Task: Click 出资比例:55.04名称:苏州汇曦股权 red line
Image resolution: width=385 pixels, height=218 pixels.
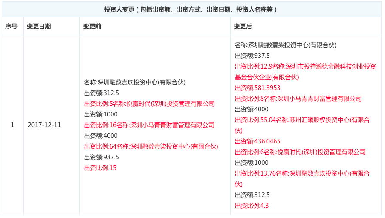Action: tap(302, 120)
